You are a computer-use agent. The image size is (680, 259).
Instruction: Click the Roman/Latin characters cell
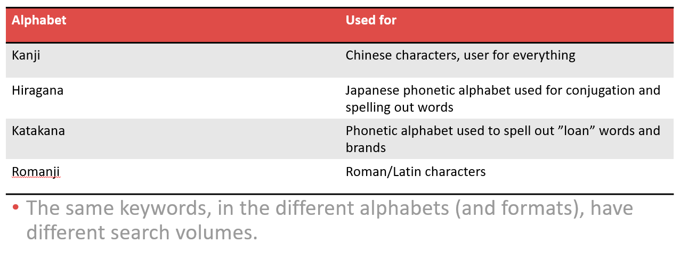416,172
